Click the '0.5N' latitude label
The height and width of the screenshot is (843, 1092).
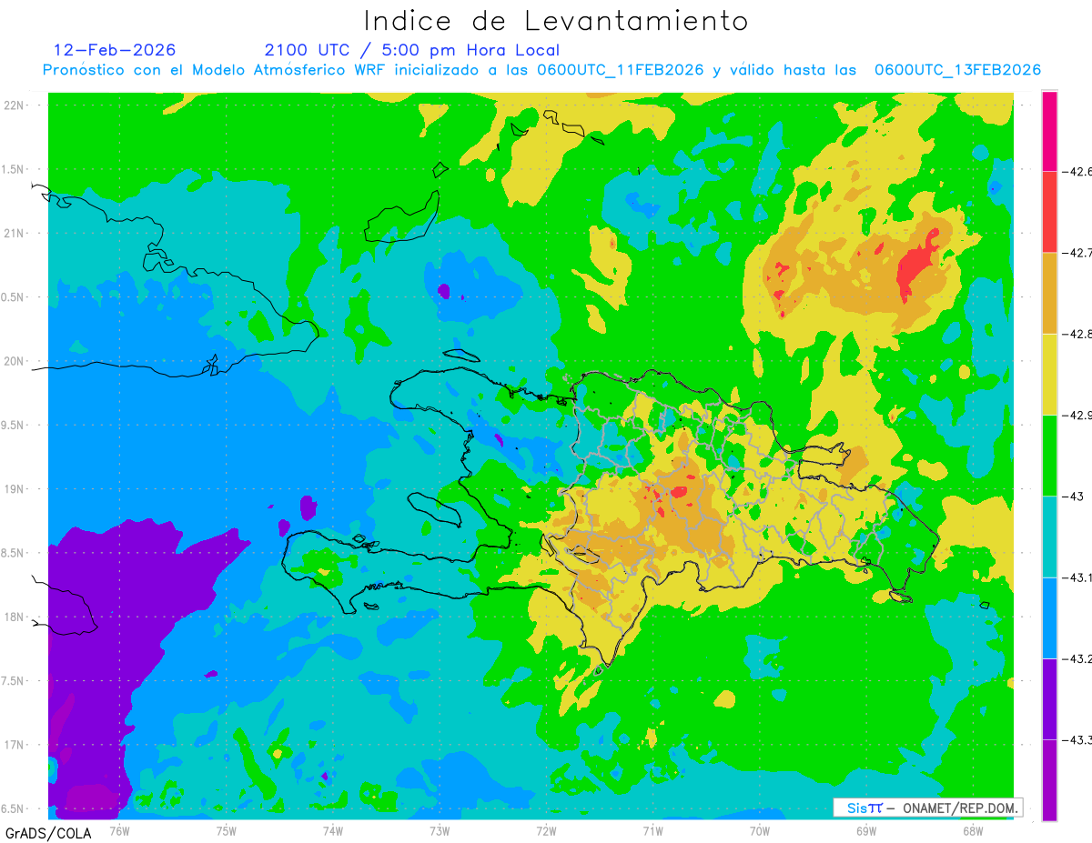coord(12,297)
